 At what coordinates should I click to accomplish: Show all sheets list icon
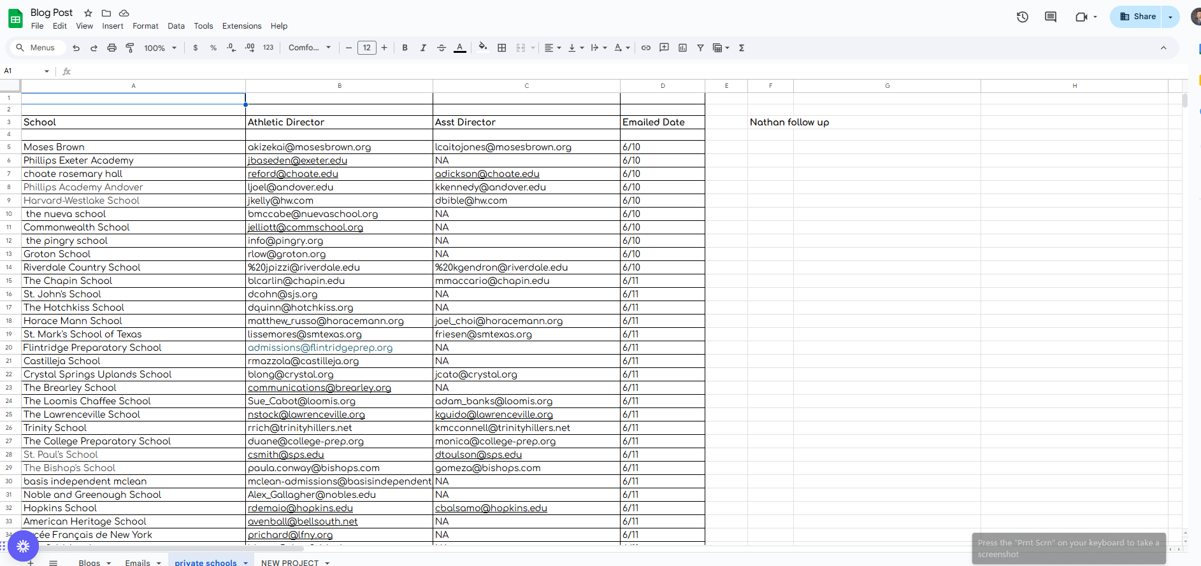54,563
